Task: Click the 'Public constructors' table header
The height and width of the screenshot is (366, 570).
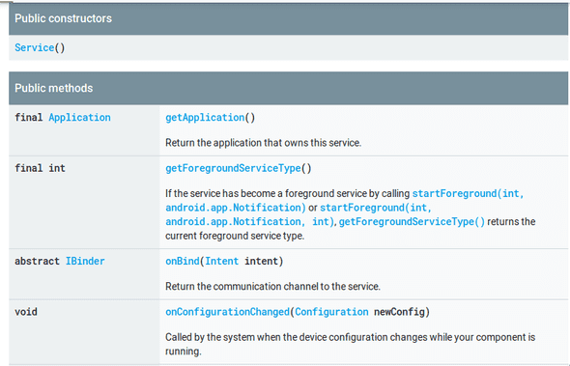Action: pyautogui.click(x=288, y=18)
